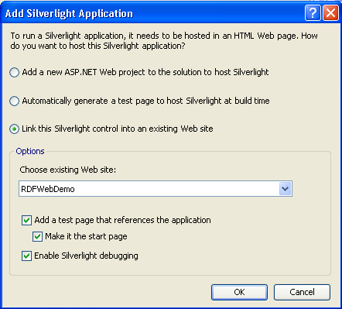The height and width of the screenshot is (309, 342).
Task: Open the existing Web site dropdown arrow
Action: coord(285,189)
